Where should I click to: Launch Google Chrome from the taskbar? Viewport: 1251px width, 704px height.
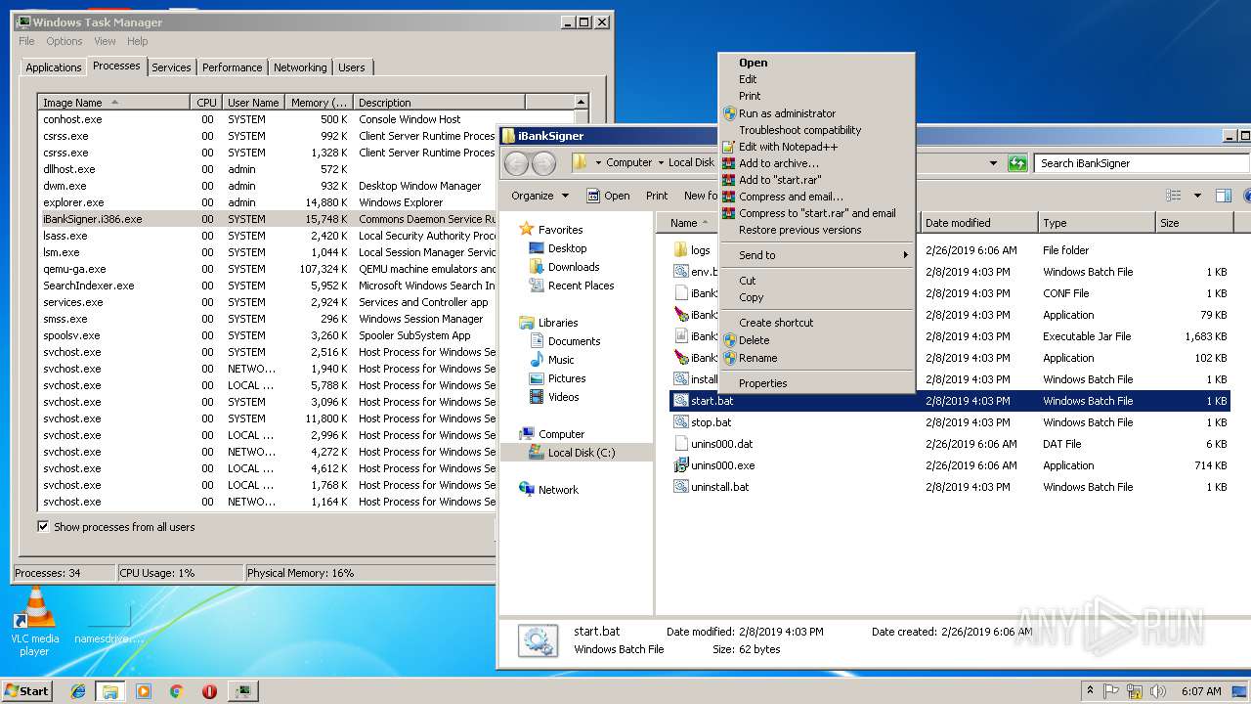pos(176,691)
